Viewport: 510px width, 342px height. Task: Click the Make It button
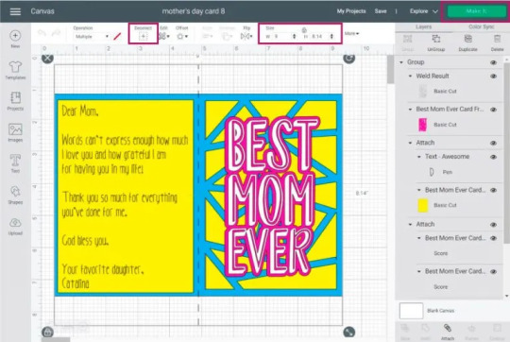[477, 11]
